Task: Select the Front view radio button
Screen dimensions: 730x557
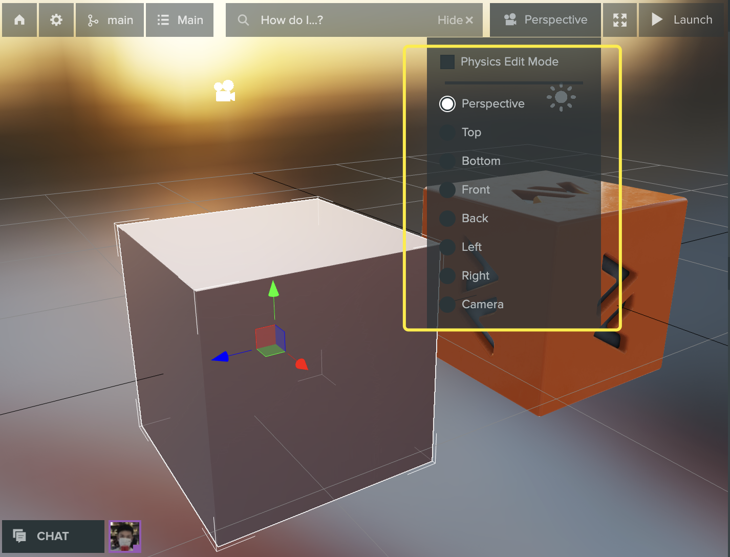Action: coord(447,190)
